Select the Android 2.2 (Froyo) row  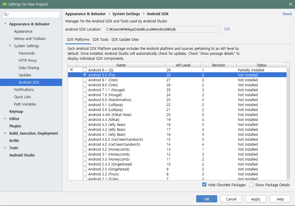click(x=177, y=174)
